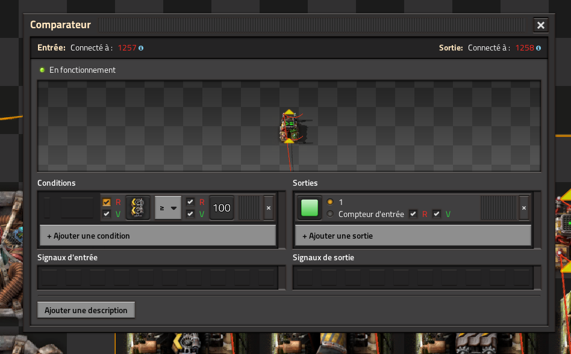Select output value '1' radio button
The height and width of the screenshot is (354, 571).
pos(329,203)
